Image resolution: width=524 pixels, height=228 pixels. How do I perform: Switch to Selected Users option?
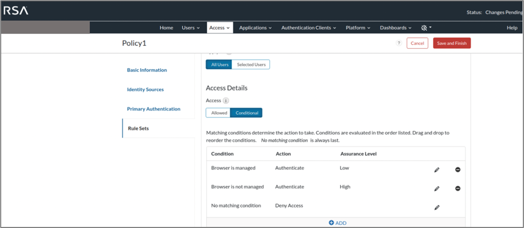(x=252, y=65)
